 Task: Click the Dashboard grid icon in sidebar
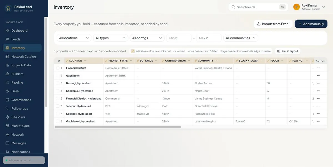[x=7, y=31]
